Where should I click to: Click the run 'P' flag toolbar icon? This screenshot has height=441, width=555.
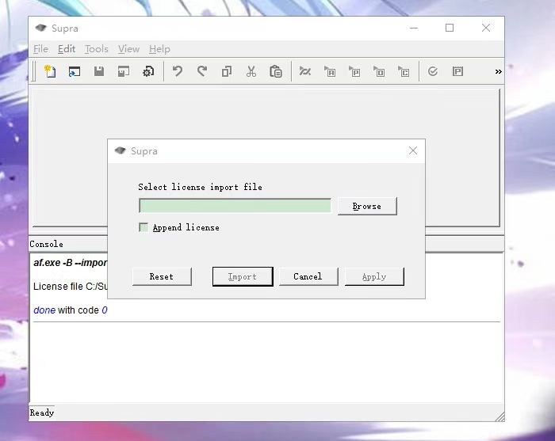click(354, 71)
